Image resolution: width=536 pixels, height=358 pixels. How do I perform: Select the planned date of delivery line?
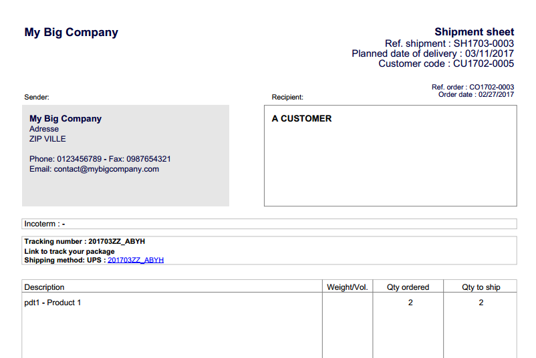(x=432, y=53)
